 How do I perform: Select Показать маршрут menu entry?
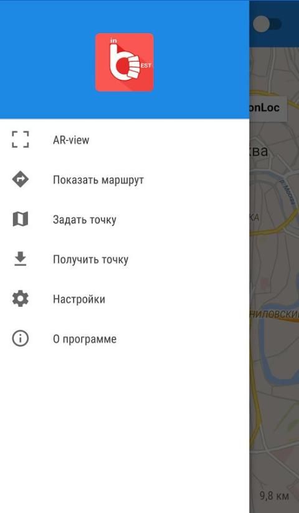coord(125,180)
